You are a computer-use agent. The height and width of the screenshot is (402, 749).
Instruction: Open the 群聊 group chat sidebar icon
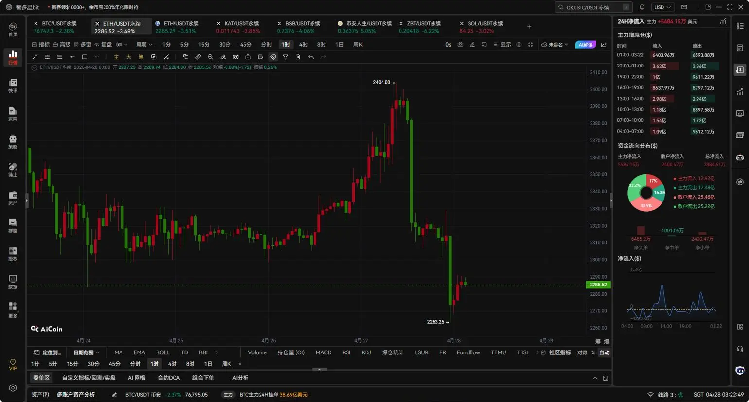[13, 226]
